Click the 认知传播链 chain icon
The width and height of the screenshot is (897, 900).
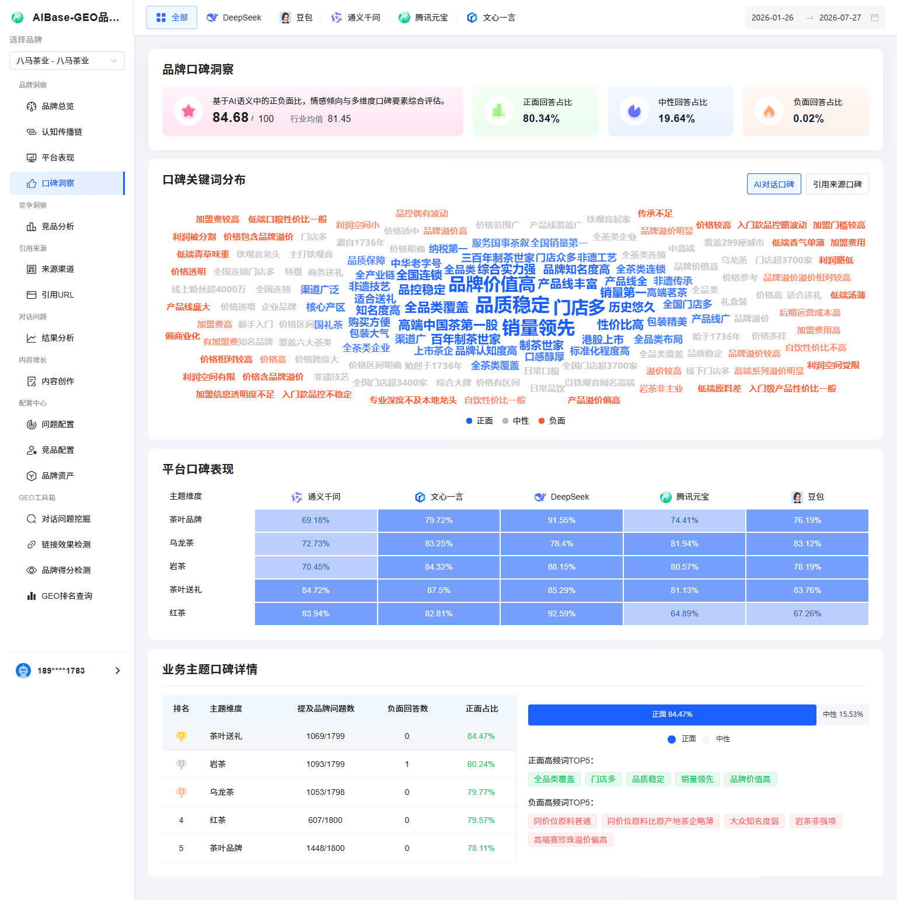tap(32, 132)
